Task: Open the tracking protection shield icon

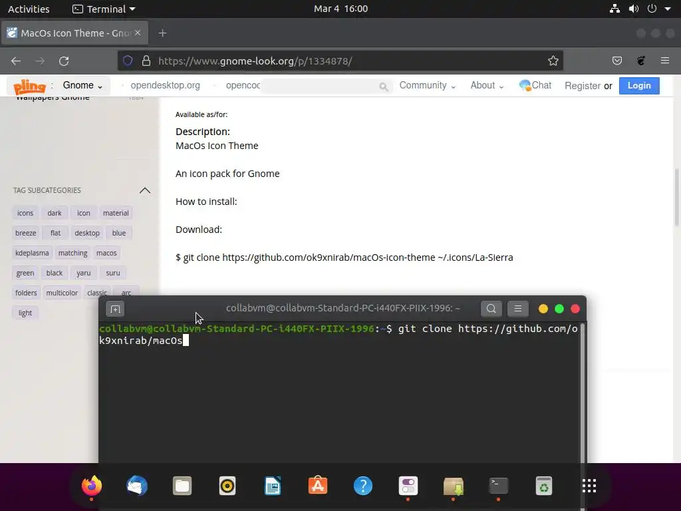Action: pyautogui.click(x=128, y=61)
